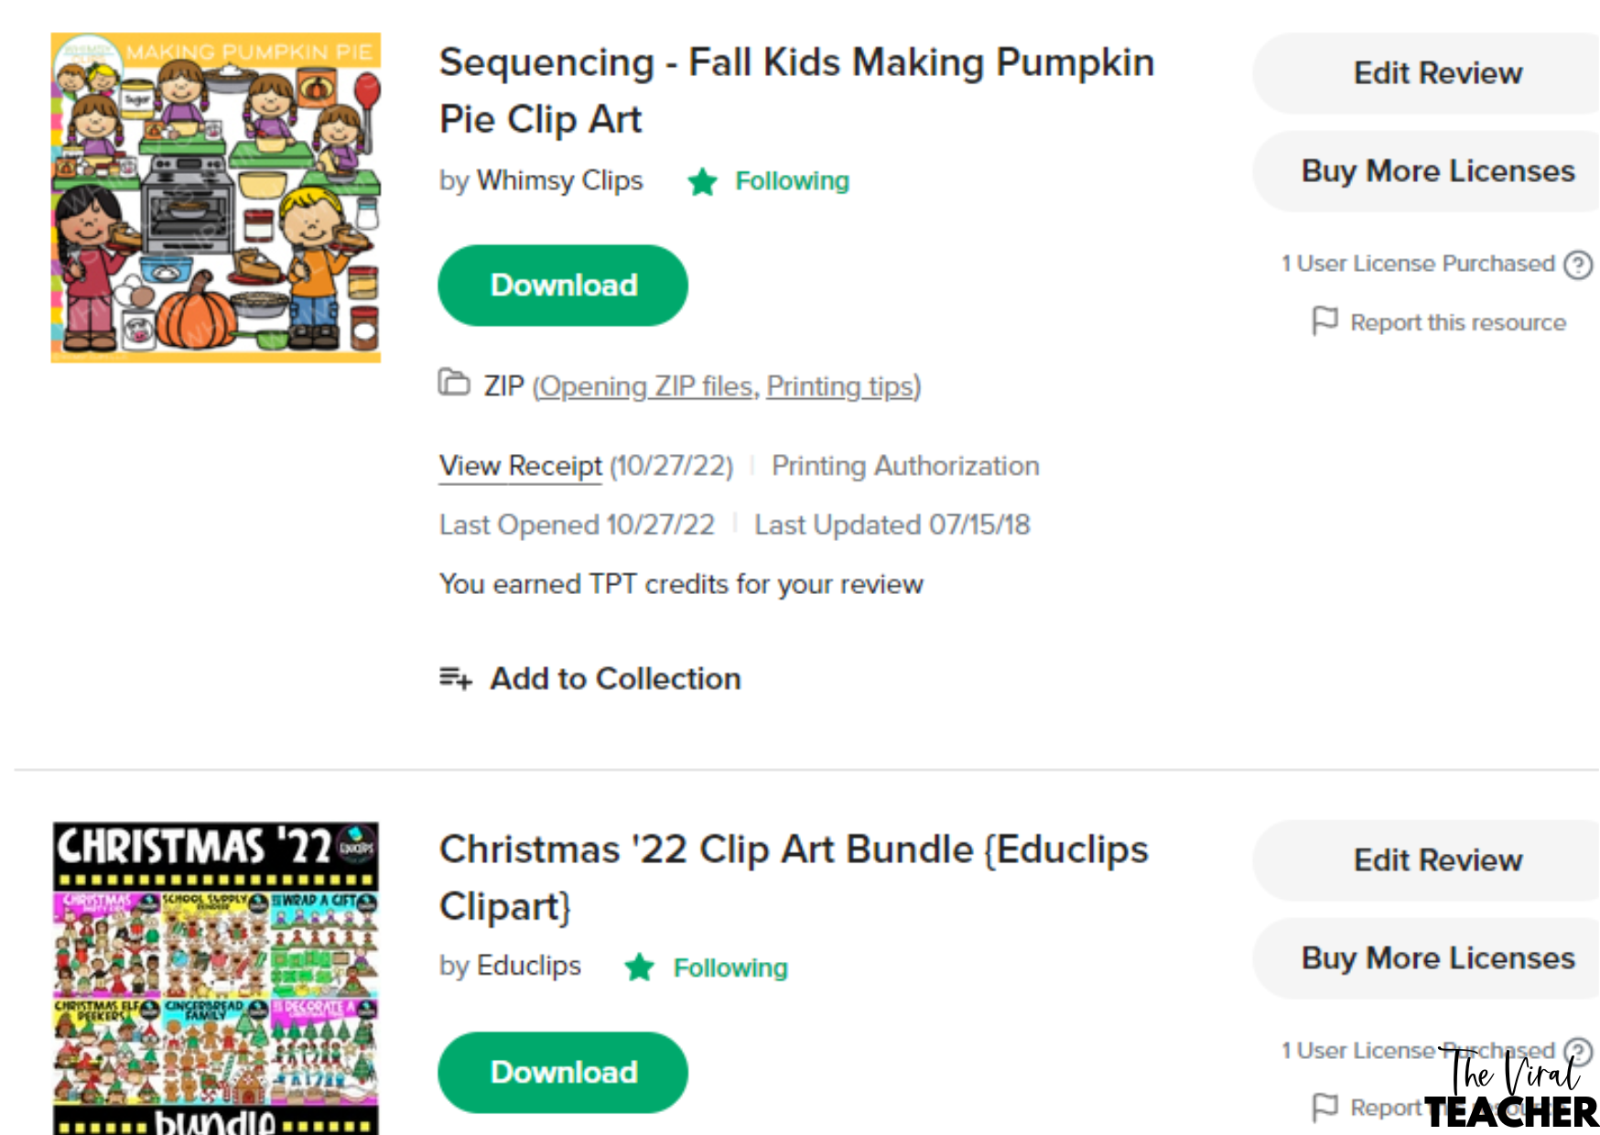Buy More Licenses for Christmas bundle
This screenshot has width=1600, height=1135.
pyautogui.click(x=1437, y=958)
